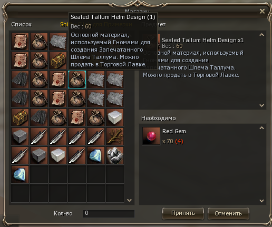Choose the lone blue crystal in last row
272x227 pixels.
coord(20,174)
